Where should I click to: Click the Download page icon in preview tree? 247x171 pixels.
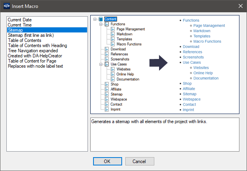(107, 49)
